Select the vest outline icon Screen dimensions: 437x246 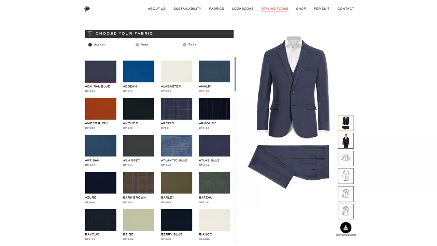(346, 176)
